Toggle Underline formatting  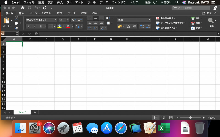[x=41, y=26]
